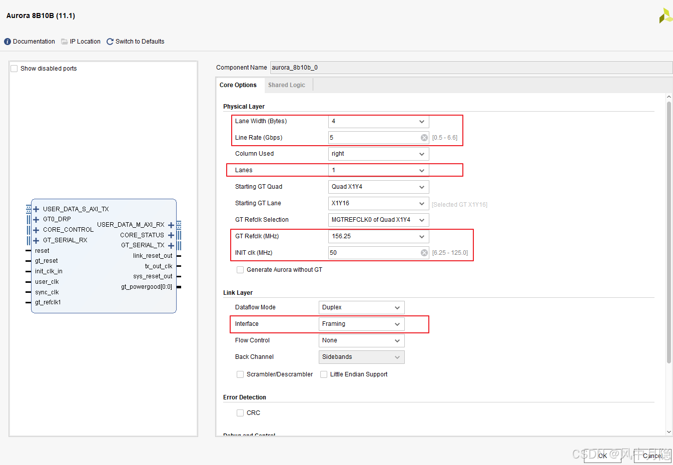
Task: Open the Column Used dropdown
Action: (379, 154)
